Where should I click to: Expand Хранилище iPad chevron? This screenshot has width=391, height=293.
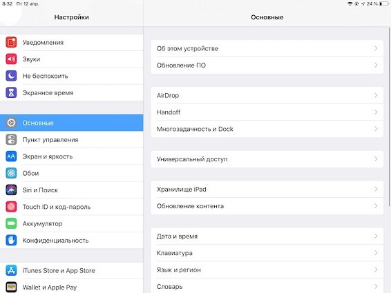coord(376,189)
